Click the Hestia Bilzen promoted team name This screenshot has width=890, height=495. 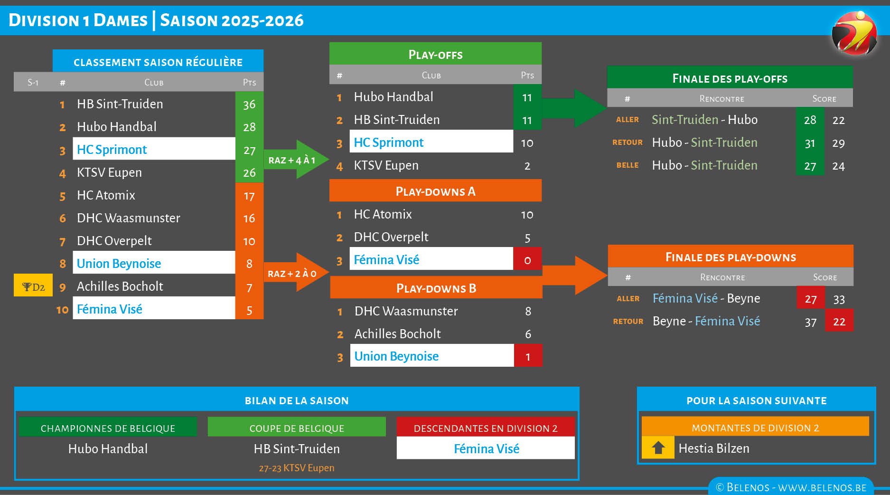(714, 448)
